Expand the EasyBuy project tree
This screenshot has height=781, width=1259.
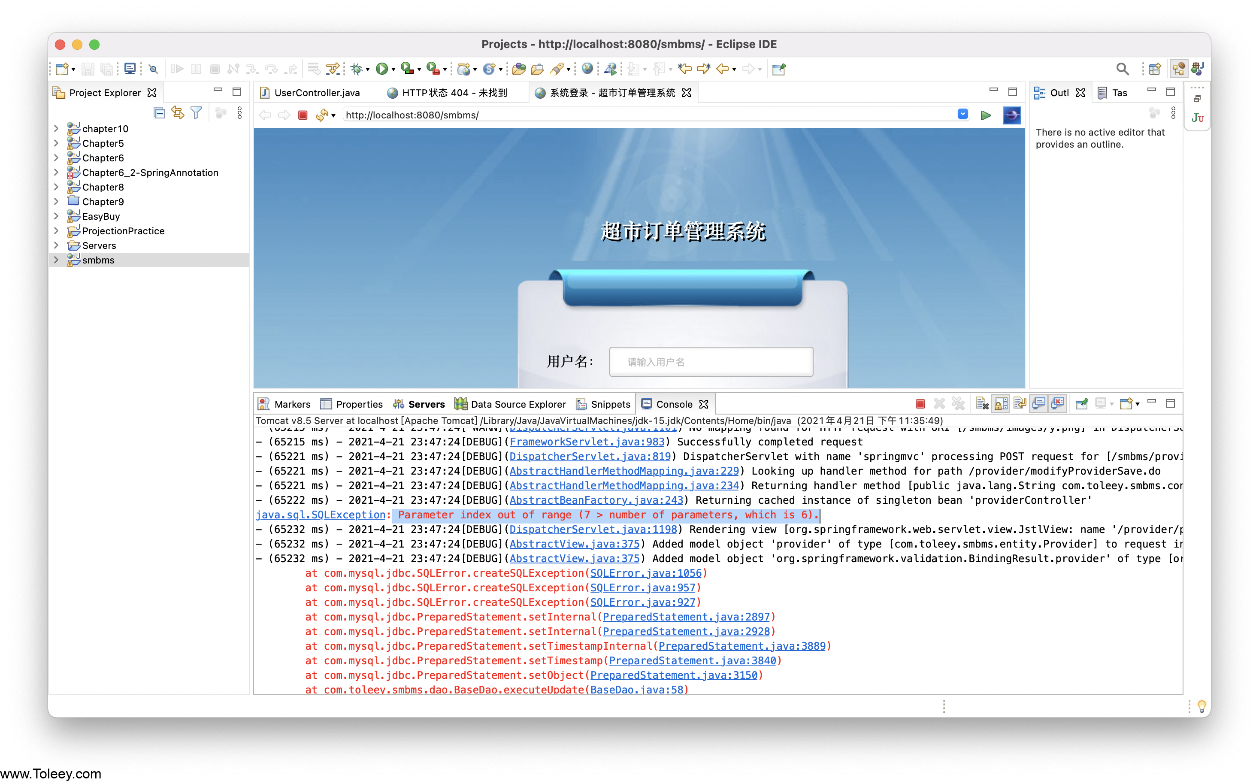pyautogui.click(x=56, y=216)
